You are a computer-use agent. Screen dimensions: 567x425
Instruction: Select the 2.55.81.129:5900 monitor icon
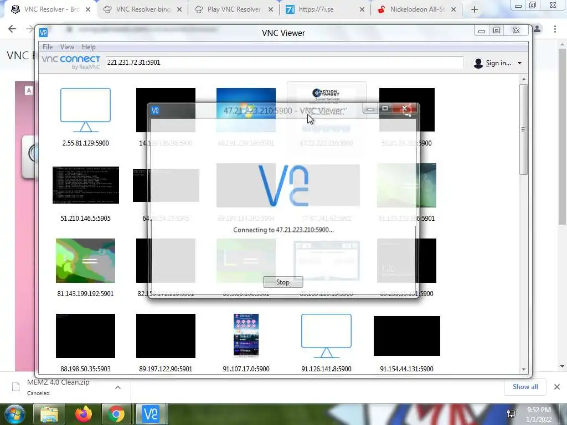coord(85,110)
